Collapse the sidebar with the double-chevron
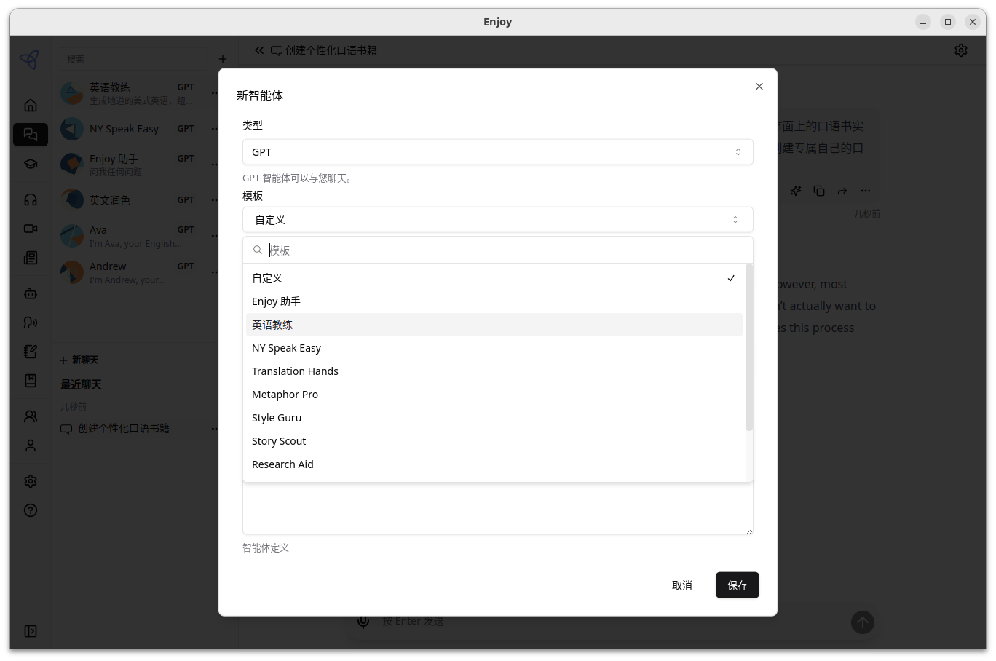Screen dimensions: 996x661 click(258, 50)
